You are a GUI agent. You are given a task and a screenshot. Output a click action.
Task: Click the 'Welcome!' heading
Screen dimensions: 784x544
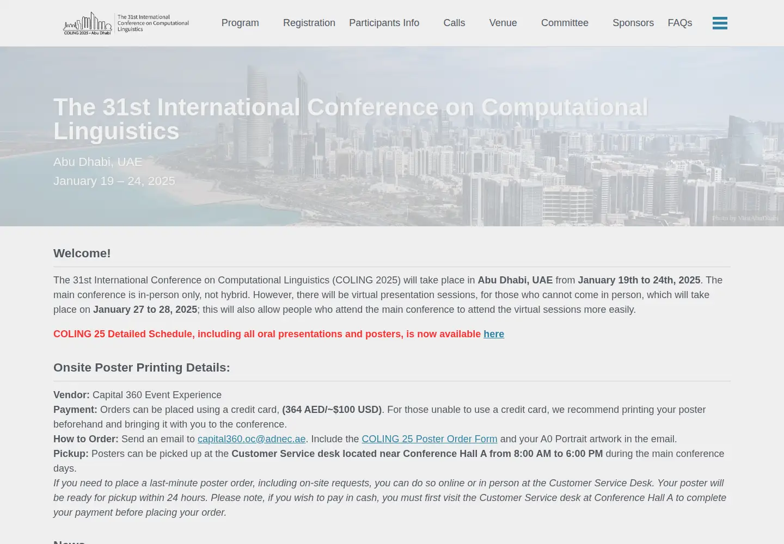pyautogui.click(x=82, y=253)
